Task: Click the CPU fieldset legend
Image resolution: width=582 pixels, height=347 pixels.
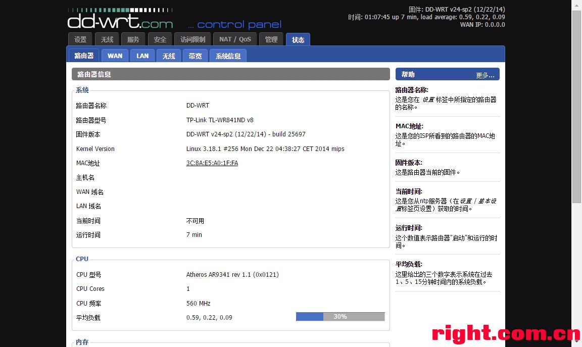Action: point(82,259)
